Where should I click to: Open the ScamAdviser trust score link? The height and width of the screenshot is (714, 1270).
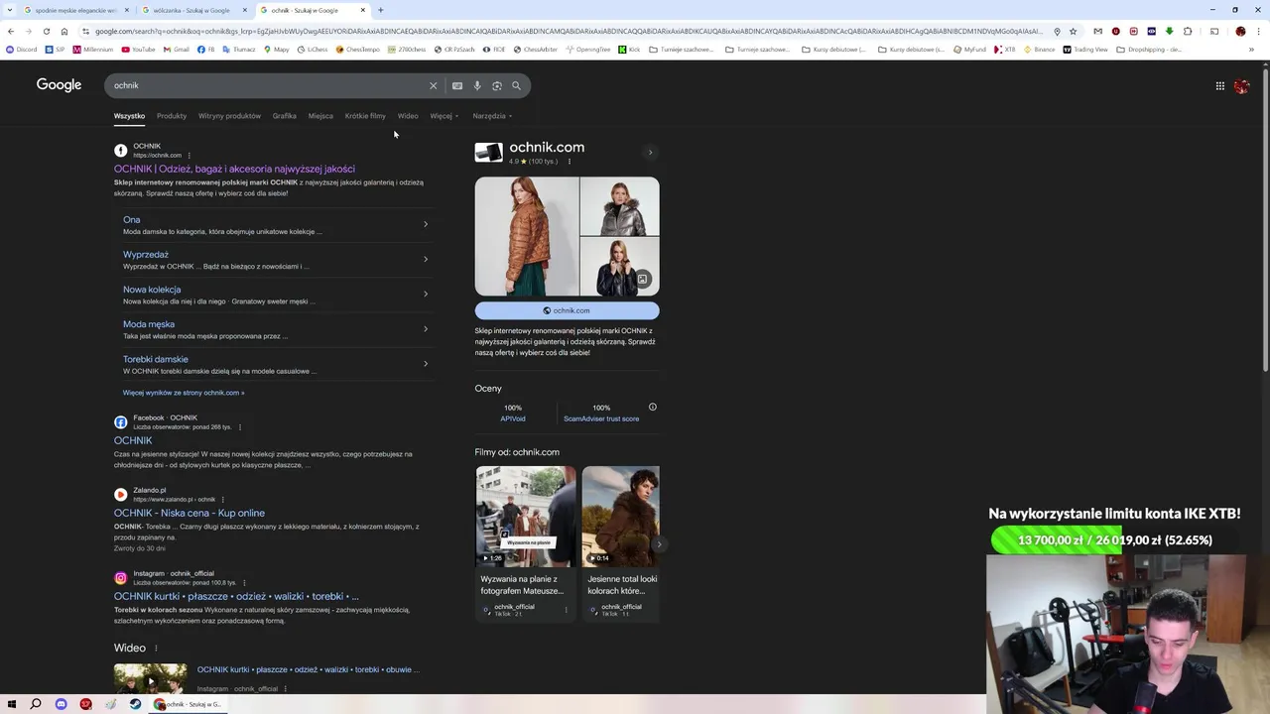click(601, 418)
